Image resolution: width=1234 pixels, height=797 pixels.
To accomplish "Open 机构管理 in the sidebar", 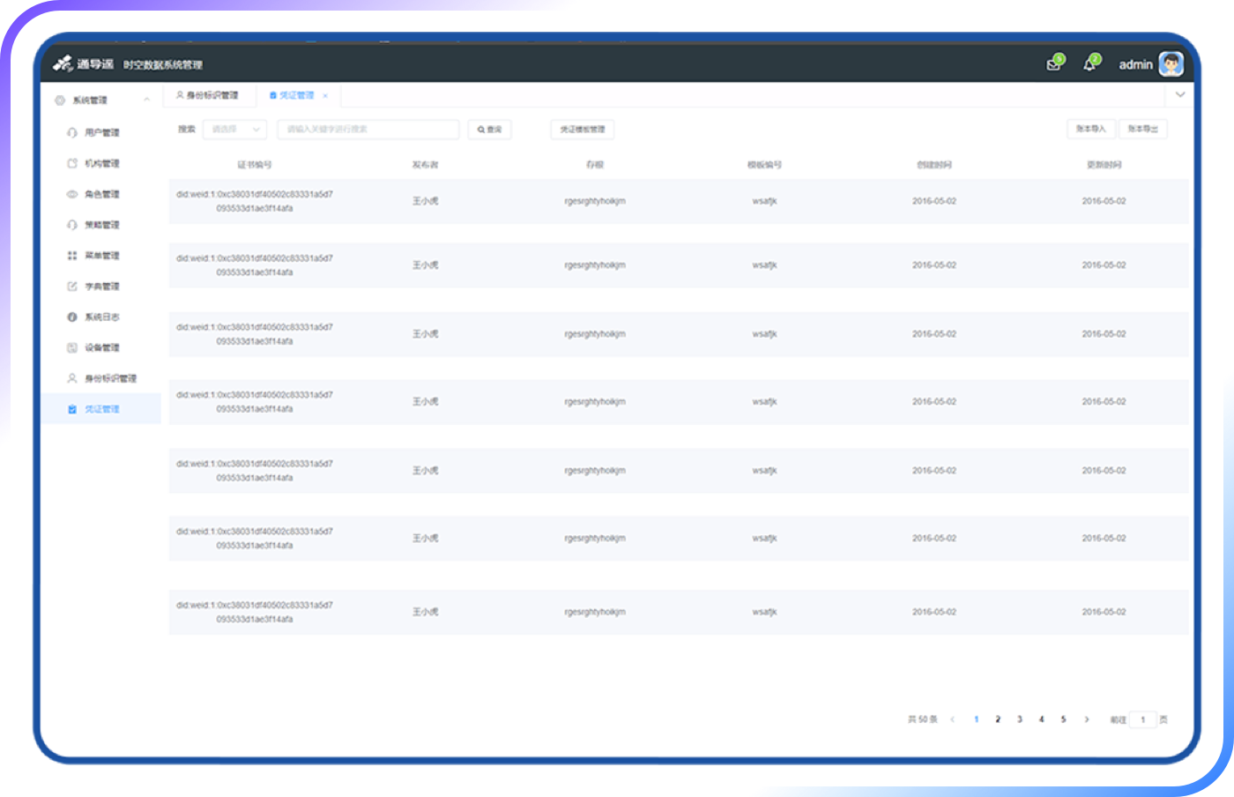I will pyautogui.click(x=101, y=164).
